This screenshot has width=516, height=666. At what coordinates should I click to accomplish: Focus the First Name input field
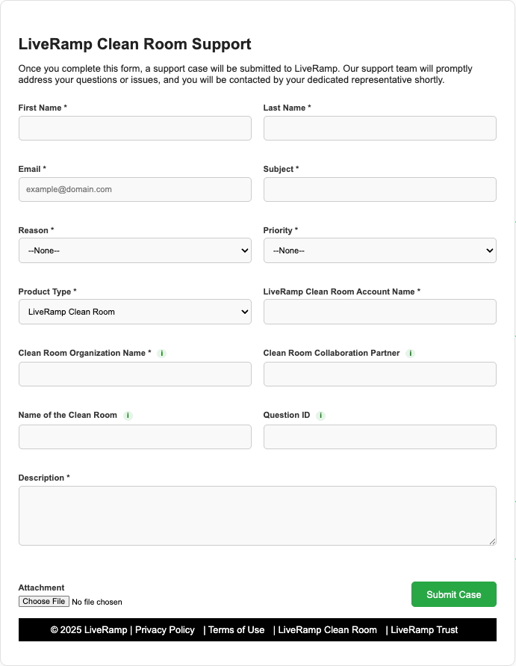click(135, 128)
